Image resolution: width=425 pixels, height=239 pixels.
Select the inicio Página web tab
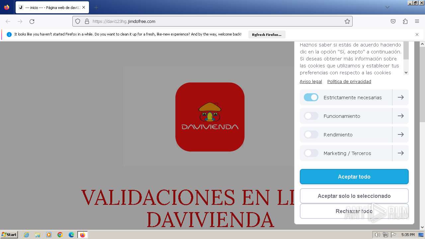coord(52,7)
